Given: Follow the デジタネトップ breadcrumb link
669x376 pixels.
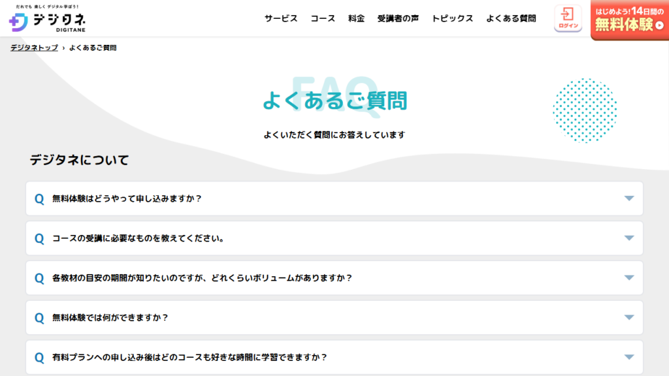Looking at the screenshot, I should tap(34, 48).
